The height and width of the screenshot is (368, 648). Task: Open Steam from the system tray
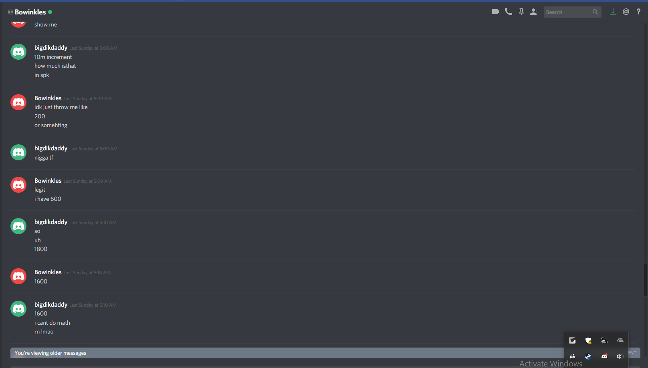coord(588,356)
